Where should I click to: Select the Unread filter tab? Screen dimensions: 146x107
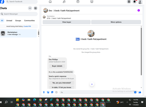[9, 20]
